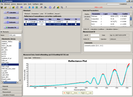Click the blue up arrow icon
The image size is (133, 97).
click(x=33, y=7)
